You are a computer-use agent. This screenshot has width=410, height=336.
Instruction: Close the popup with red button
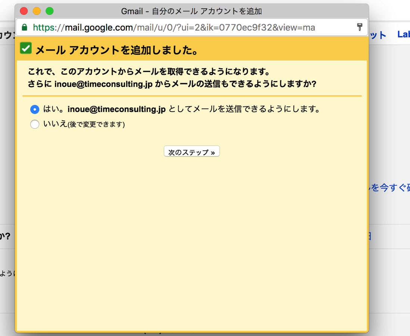(x=24, y=11)
